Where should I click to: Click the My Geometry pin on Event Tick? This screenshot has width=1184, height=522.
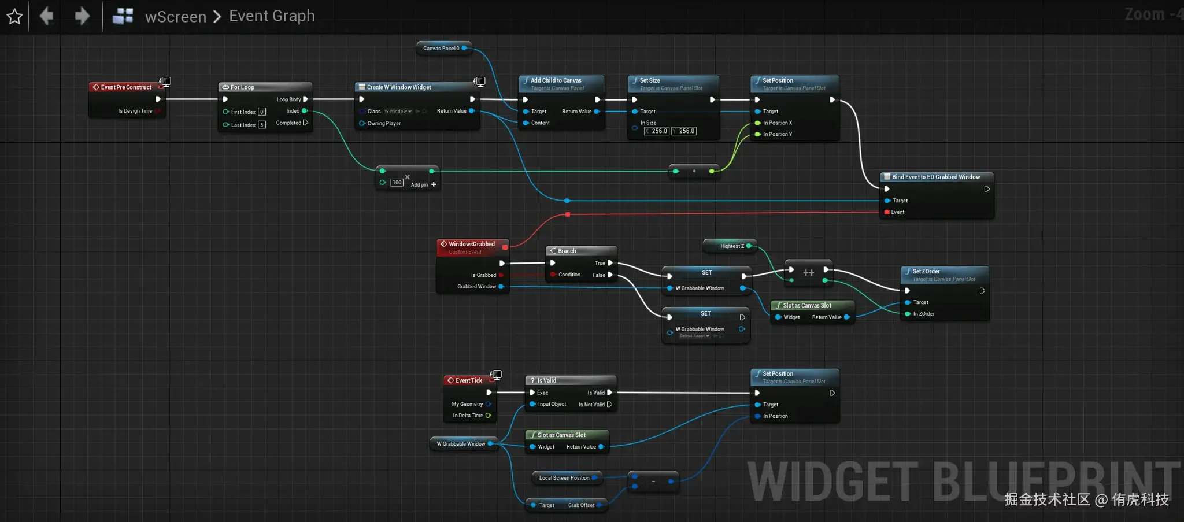489,404
